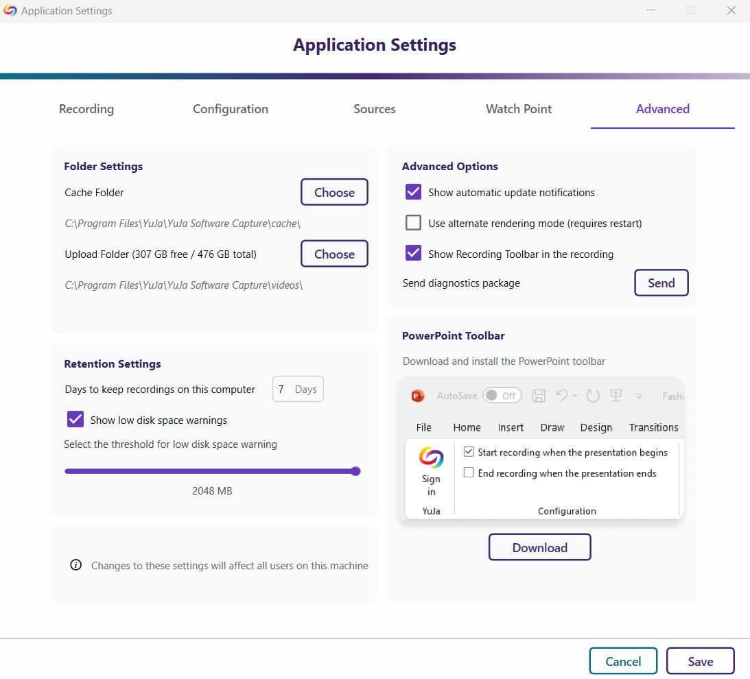
Task: Click the undo arrow in PowerPoint preview
Action: point(561,395)
